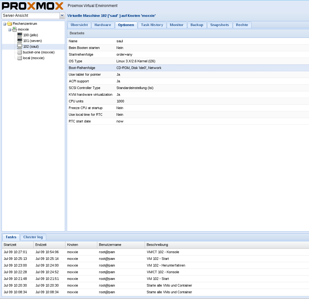Collapse the Rechenzentrum tree node
Screen dimensions: 309x299
pyautogui.click(x=4, y=24)
